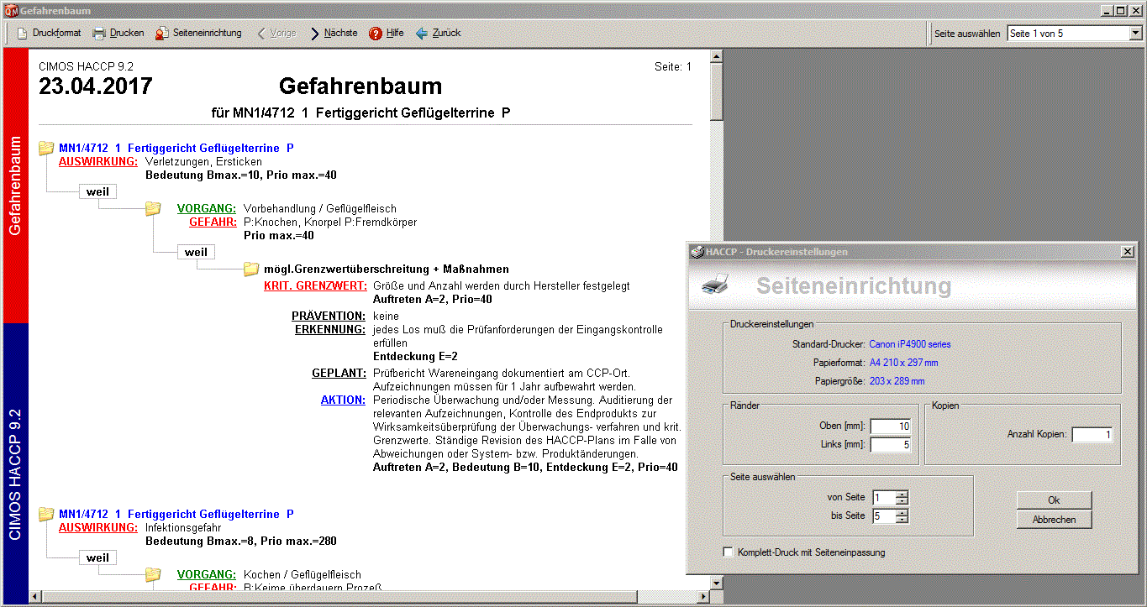The image size is (1147, 607).
Task: Click the first weil connector box
Action: (x=97, y=191)
